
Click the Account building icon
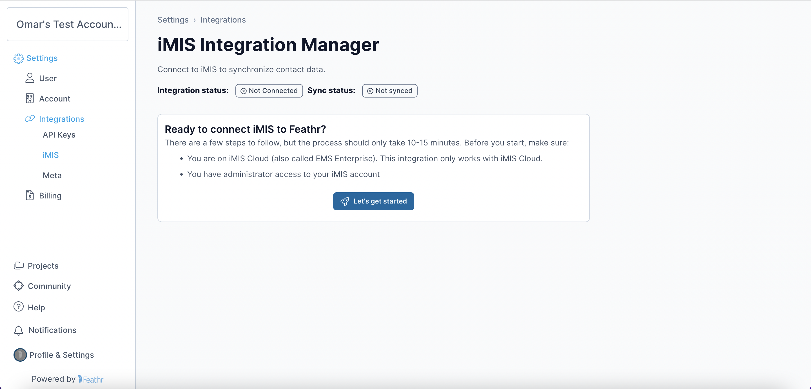30,98
